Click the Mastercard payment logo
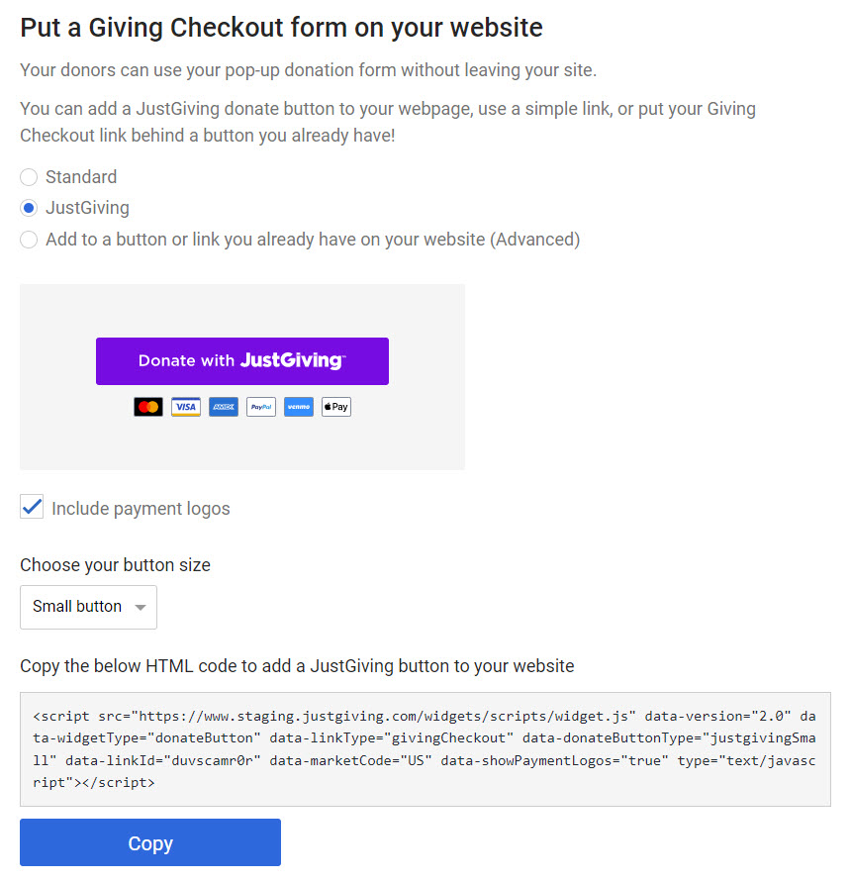Image resolution: width=851 pixels, height=882 pixels. [148, 407]
